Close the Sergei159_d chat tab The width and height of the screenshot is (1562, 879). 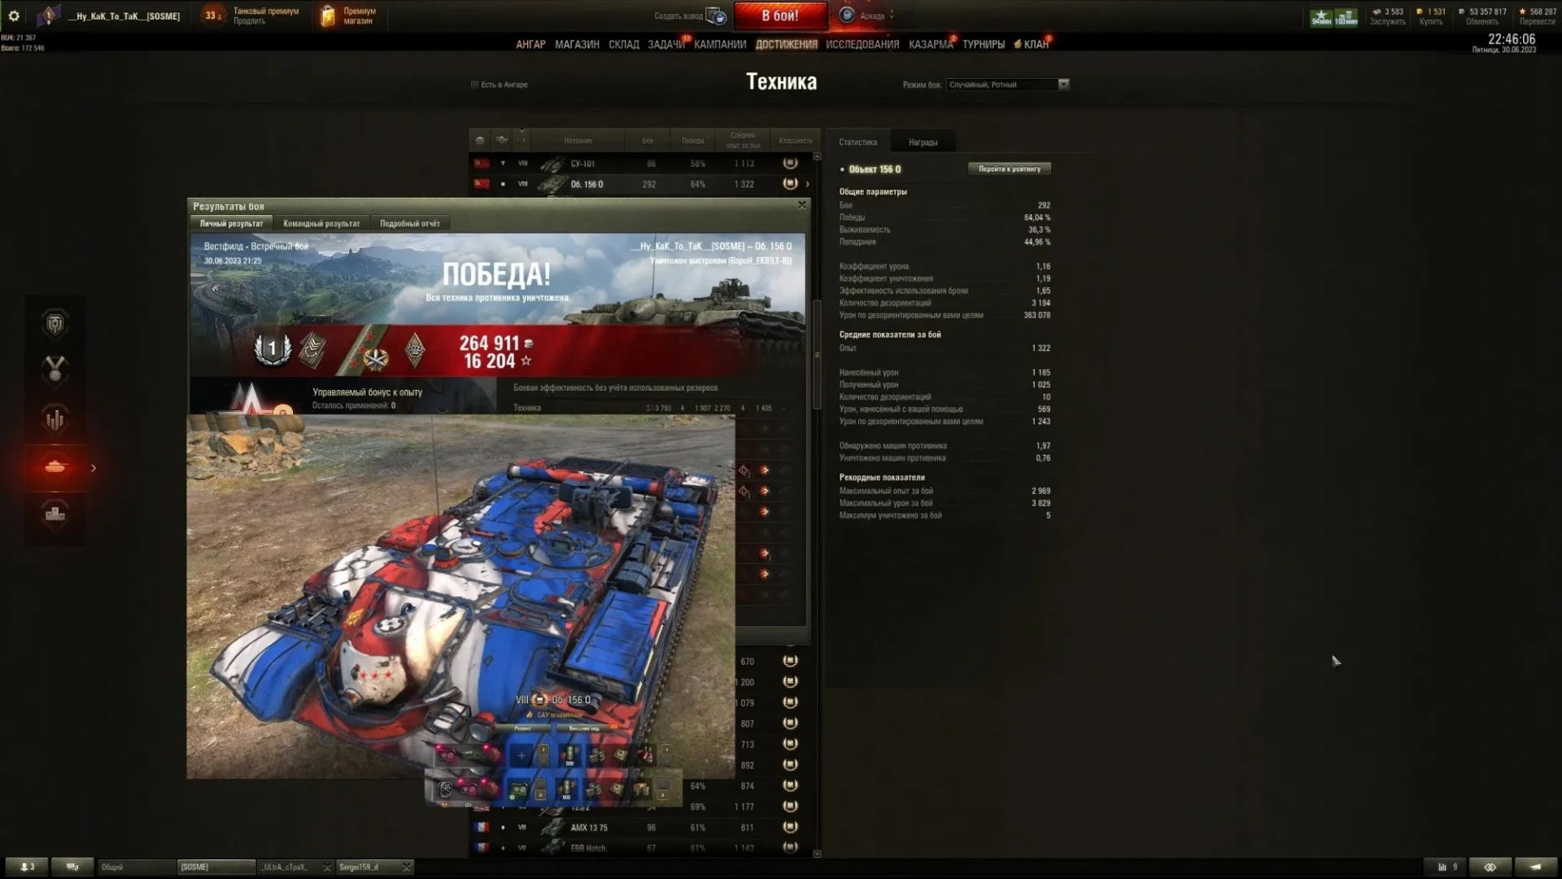tap(407, 867)
